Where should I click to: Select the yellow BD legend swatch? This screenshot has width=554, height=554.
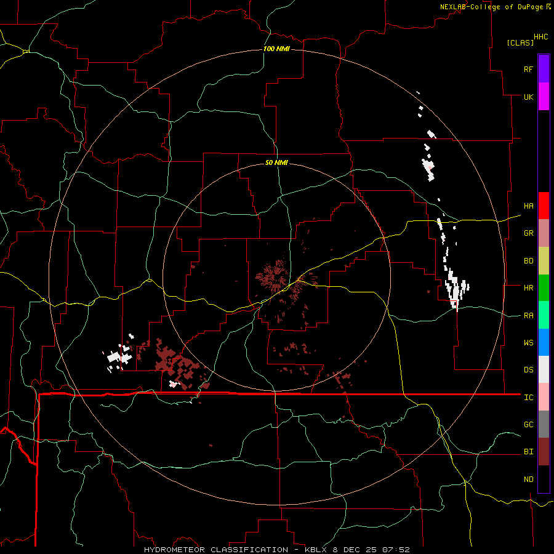[544, 261]
